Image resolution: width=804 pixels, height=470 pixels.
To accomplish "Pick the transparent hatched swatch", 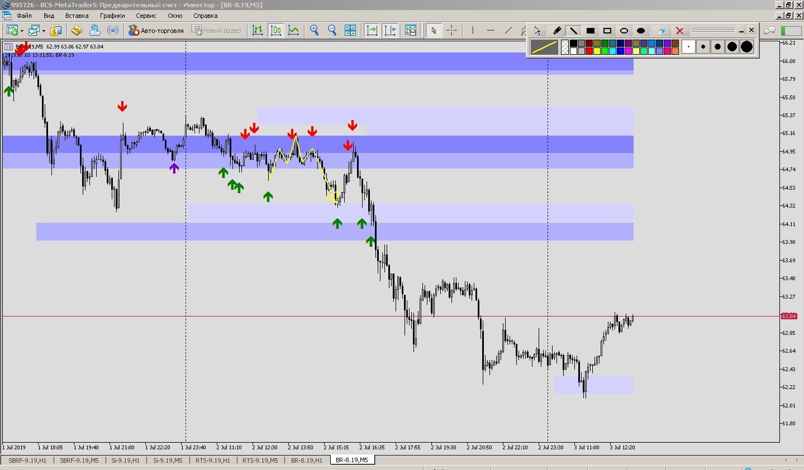I will [x=565, y=47].
